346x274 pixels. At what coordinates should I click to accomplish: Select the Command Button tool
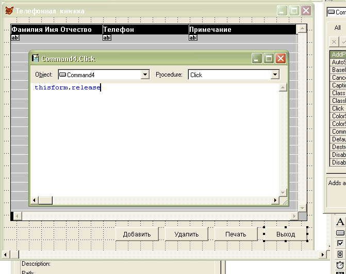(340, 233)
